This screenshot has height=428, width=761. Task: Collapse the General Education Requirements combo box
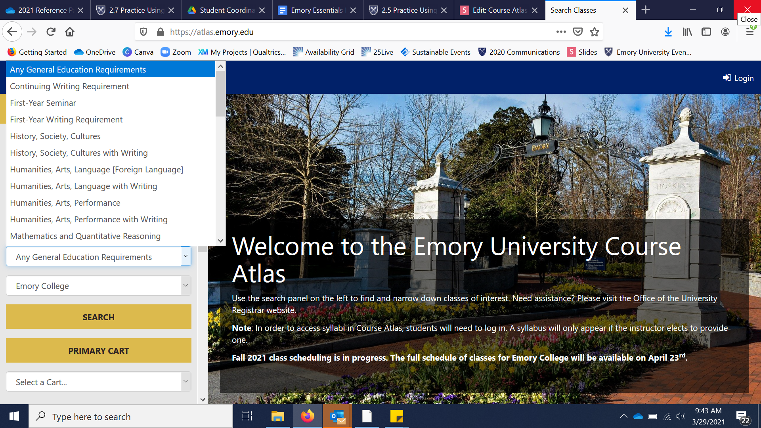coord(185,256)
